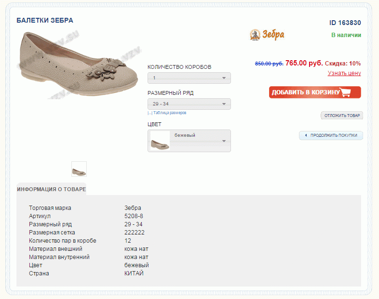Click the cart icon on add button
This screenshot has width=379, height=299.
(x=345, y=92)
